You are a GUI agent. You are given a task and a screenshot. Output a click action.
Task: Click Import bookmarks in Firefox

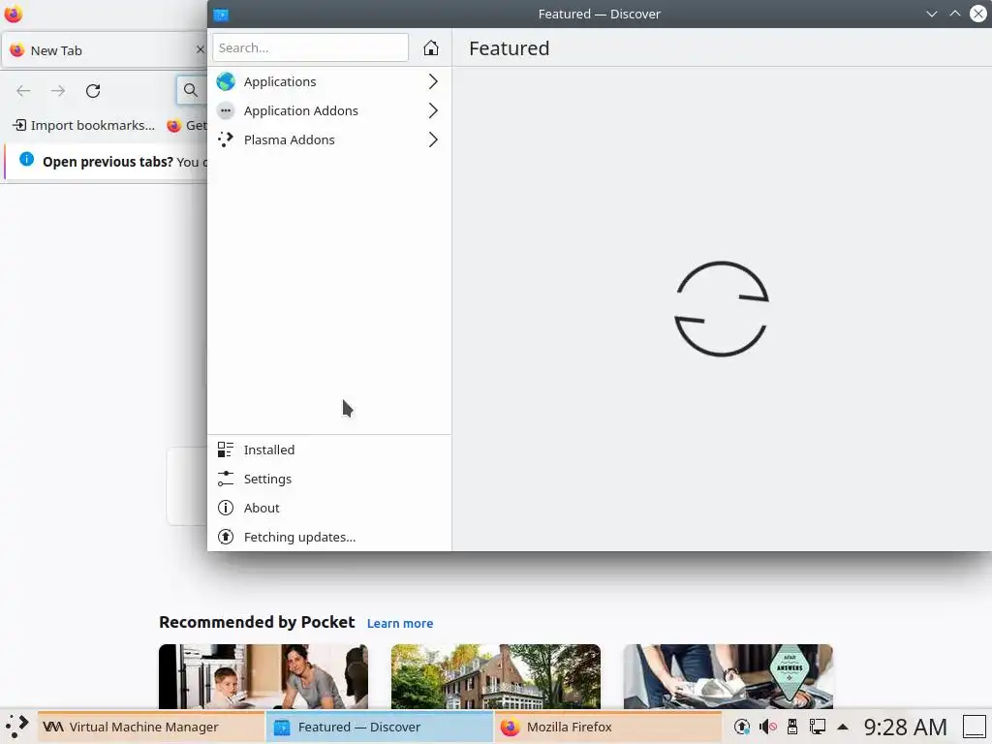83,125
